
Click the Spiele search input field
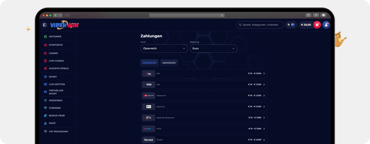tap(260, 25)
